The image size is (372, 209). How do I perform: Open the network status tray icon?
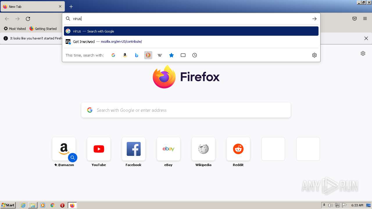[337, 205]
